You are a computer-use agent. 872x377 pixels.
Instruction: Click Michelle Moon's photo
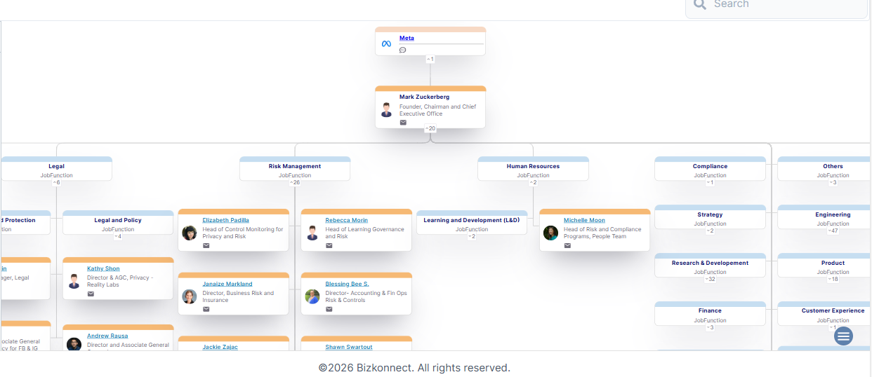coord(550,233)
